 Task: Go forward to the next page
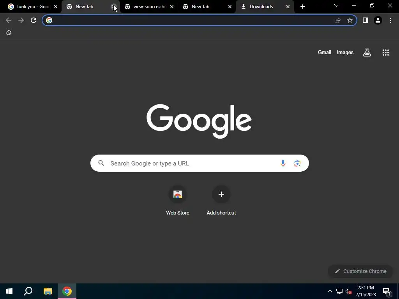(x=21, y=20)
